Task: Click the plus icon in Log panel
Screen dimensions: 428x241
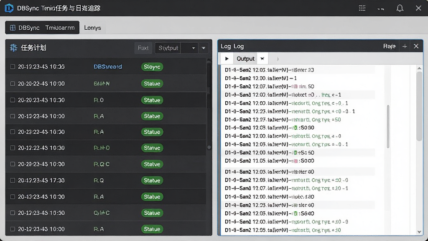Action: 405,46
